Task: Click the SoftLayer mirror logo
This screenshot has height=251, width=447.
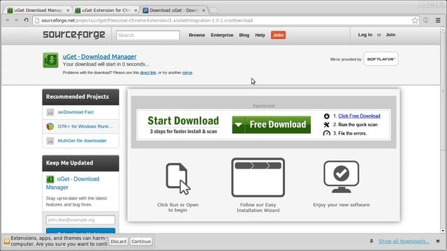Action: [x=381, y=59]
